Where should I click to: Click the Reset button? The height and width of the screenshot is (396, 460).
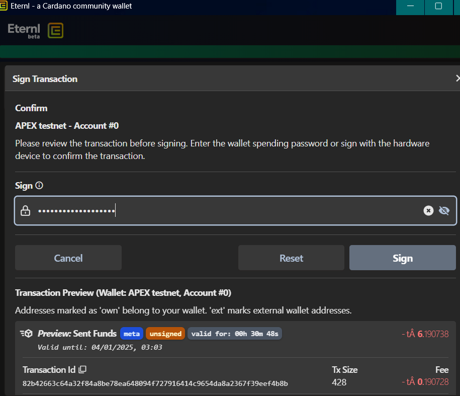291,258
